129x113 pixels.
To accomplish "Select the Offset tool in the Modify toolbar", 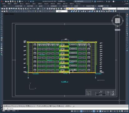I will 127,21.
